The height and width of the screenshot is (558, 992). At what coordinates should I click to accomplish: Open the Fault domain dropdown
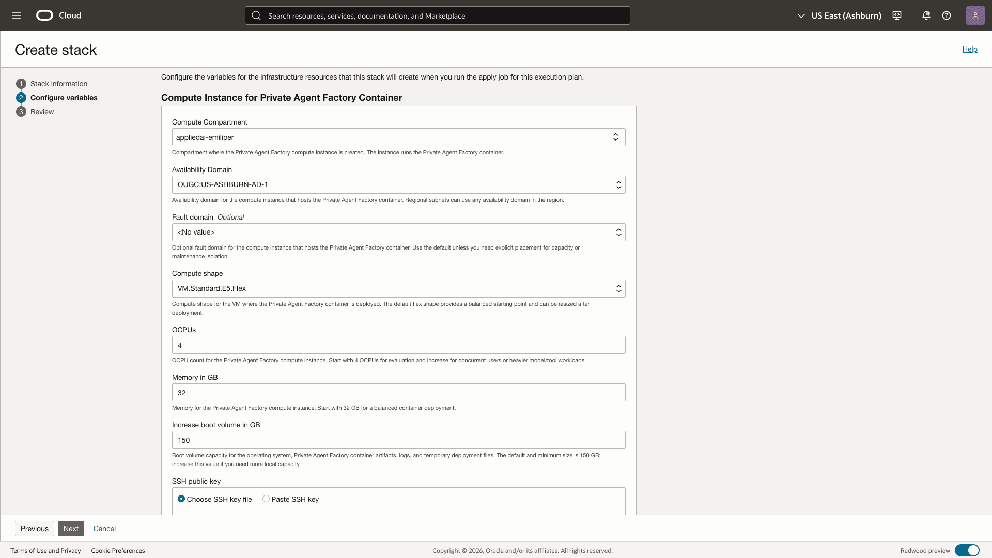(398, 233)
